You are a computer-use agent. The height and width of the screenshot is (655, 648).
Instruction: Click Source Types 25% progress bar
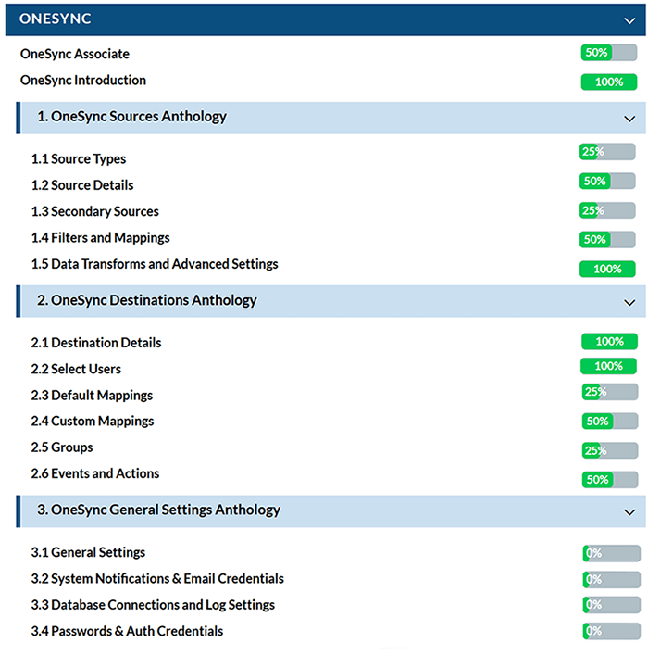coord(607,152)
